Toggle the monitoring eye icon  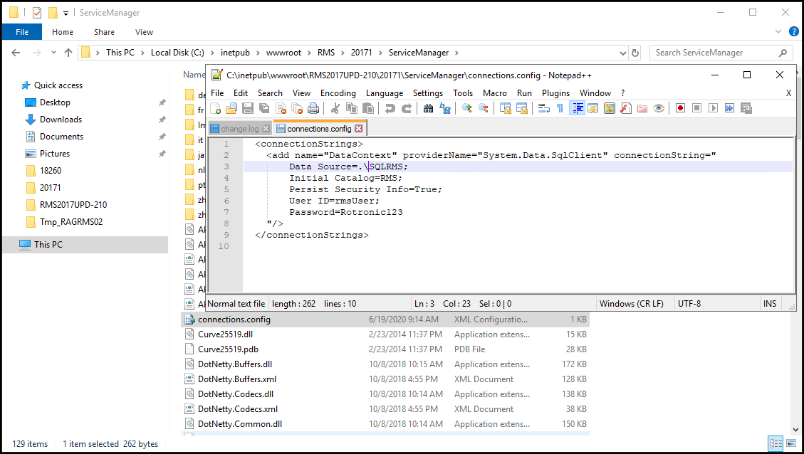click(x=659, y=109)
